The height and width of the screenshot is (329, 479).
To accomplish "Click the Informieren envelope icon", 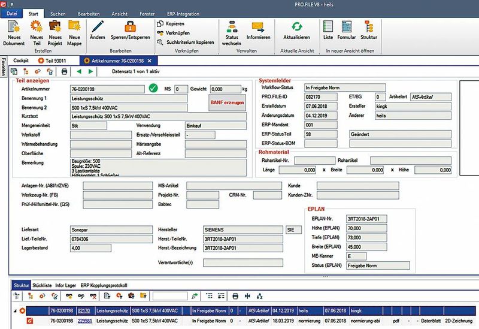I will tap(258, 26).
